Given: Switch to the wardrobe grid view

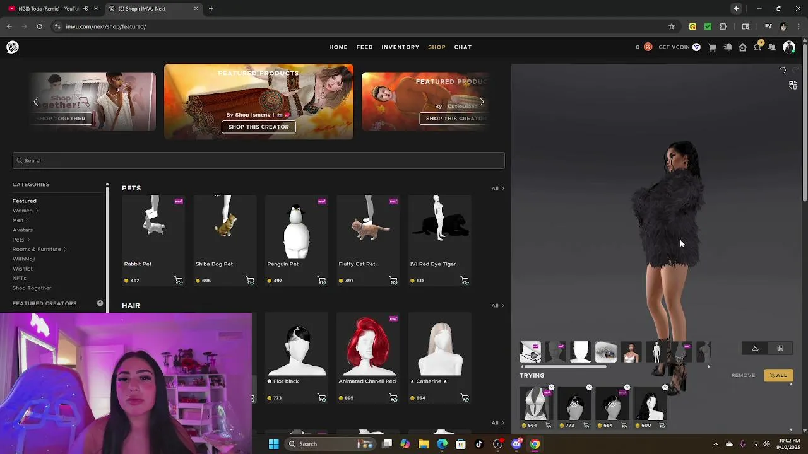Looking at the screenshot, I should [780, 348].
